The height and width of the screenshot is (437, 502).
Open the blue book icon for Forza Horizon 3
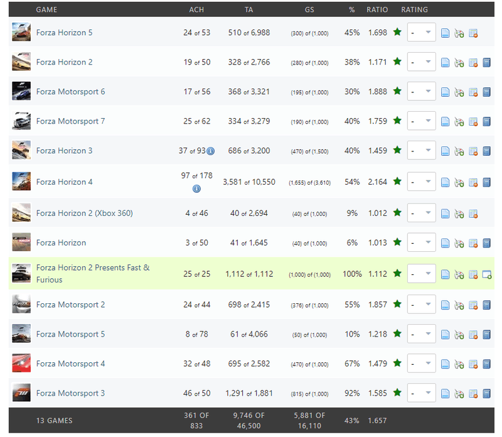(487, 151)
